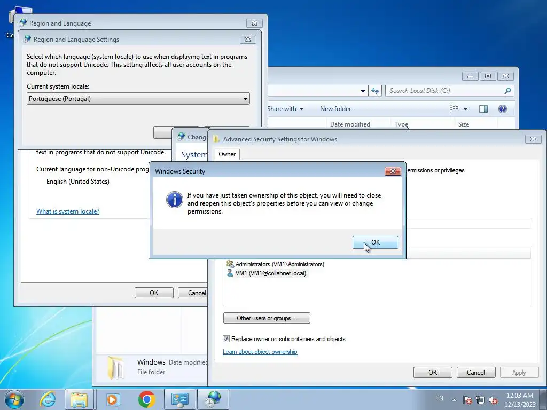Close Advanced Security Settings for Windows window
The width and height of the screenshot is (547, 410).
tap(533, 139)
